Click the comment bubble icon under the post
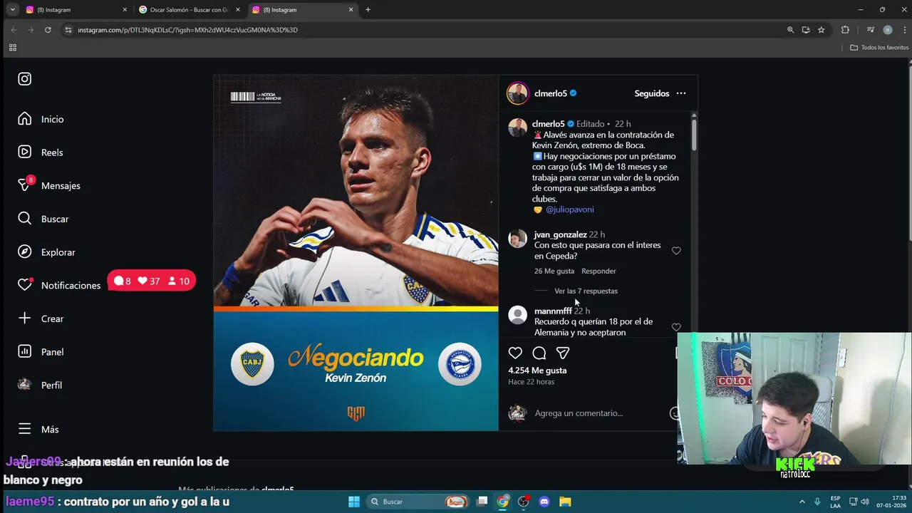Viewport: 912px width, 513px height. click(x=539, y=353)
